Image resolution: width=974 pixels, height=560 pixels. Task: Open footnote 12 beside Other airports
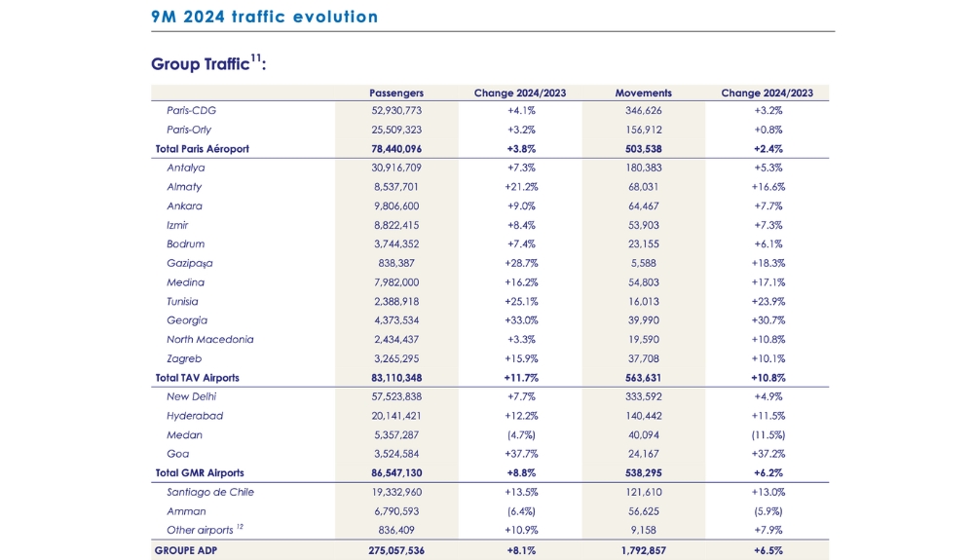click(x=242, y=528)
